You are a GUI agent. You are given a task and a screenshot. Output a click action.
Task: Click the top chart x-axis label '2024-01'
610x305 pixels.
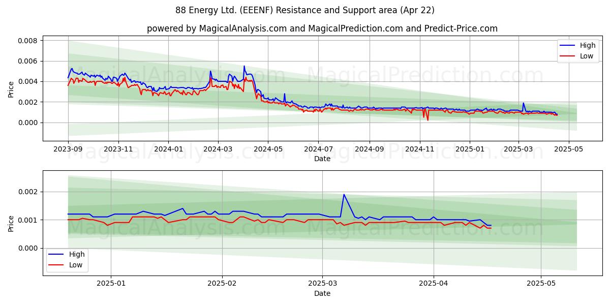[168, 149]
